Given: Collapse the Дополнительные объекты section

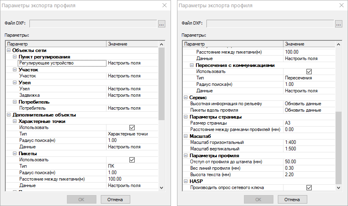Looking at the screenshot, I should 9,115.
